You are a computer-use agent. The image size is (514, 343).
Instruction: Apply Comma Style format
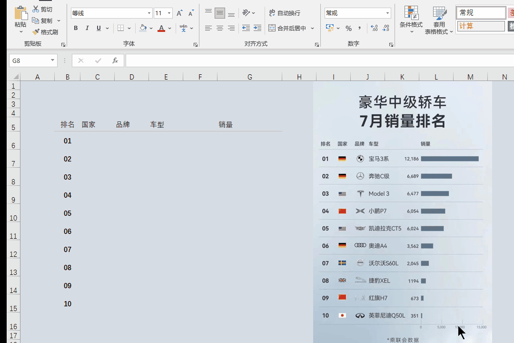pos(360,28)
